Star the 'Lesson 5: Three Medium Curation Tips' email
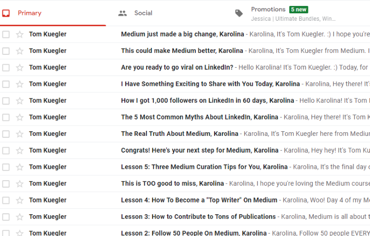Viewport: 370px width, 236px height. click(x=20, y=167)
